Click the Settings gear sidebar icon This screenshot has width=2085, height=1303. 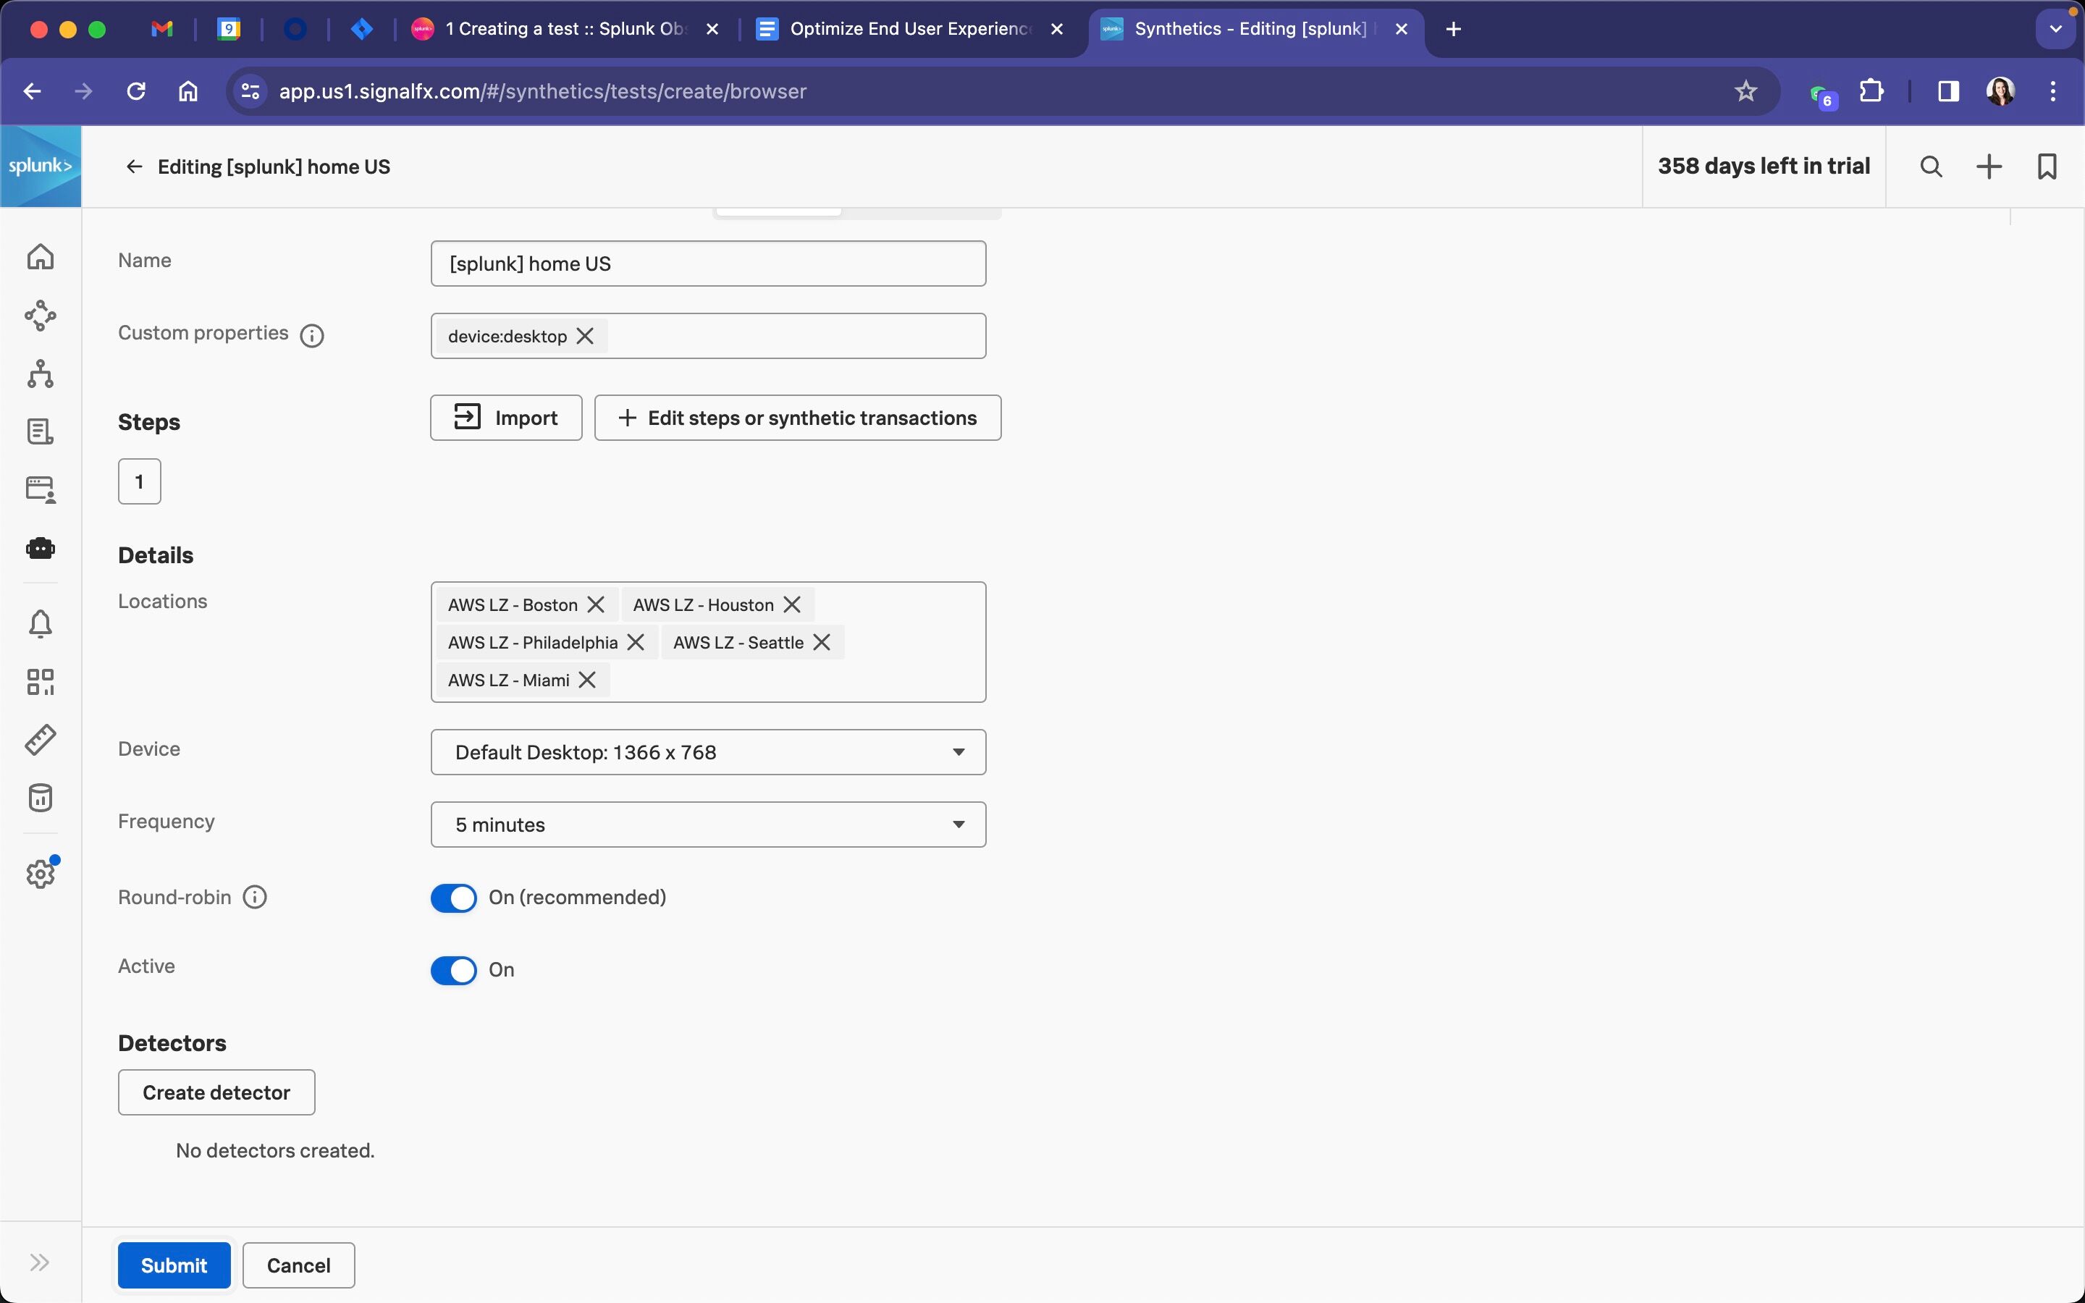41,874
